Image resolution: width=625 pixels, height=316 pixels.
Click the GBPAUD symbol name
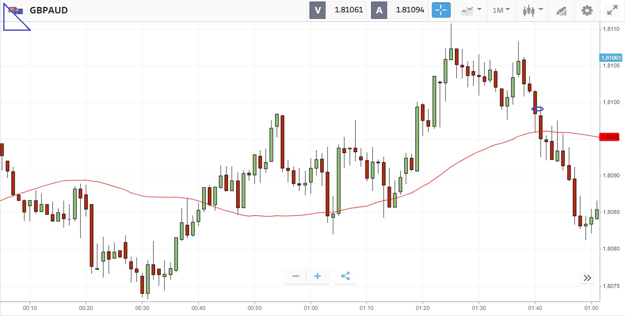tap(49, 10)
